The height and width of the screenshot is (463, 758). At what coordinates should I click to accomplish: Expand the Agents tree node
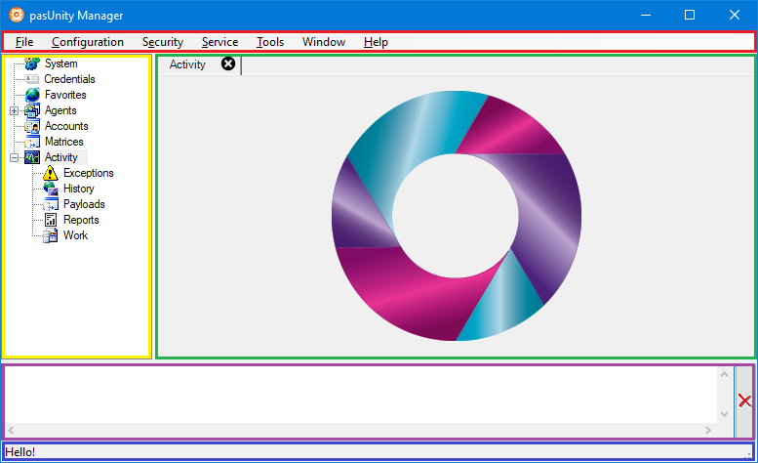(x=14, y=110)
